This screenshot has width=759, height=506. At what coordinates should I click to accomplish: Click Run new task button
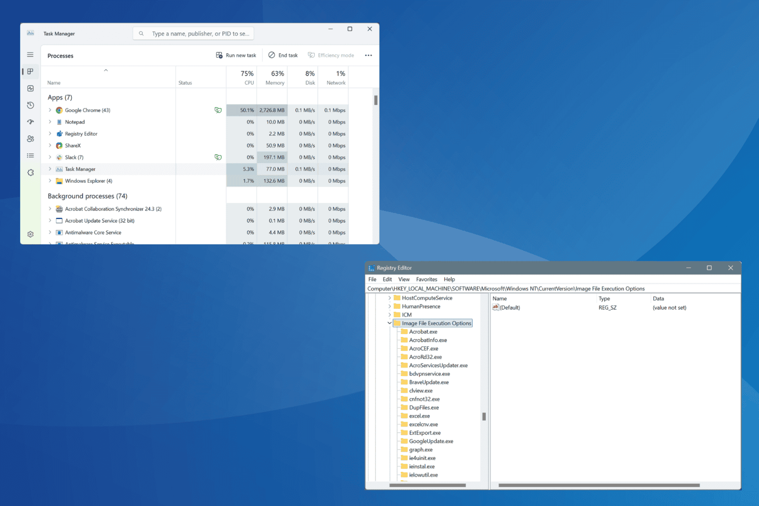(x=236, y=55)
